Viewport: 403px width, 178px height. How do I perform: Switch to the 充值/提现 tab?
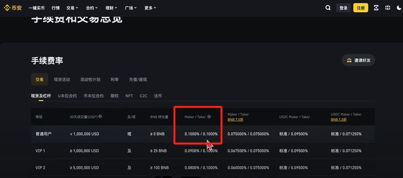pos(138,80)
